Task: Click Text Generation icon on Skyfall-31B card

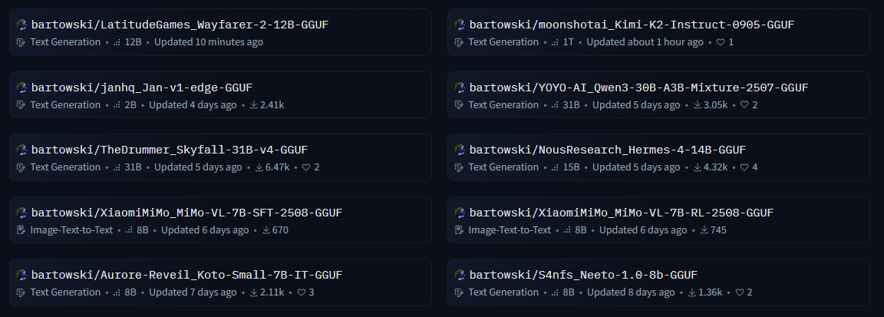Action: 21,167
